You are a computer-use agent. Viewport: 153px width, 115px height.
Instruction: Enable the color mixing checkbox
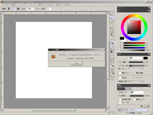pyautogui.click(x=120, y=78)
